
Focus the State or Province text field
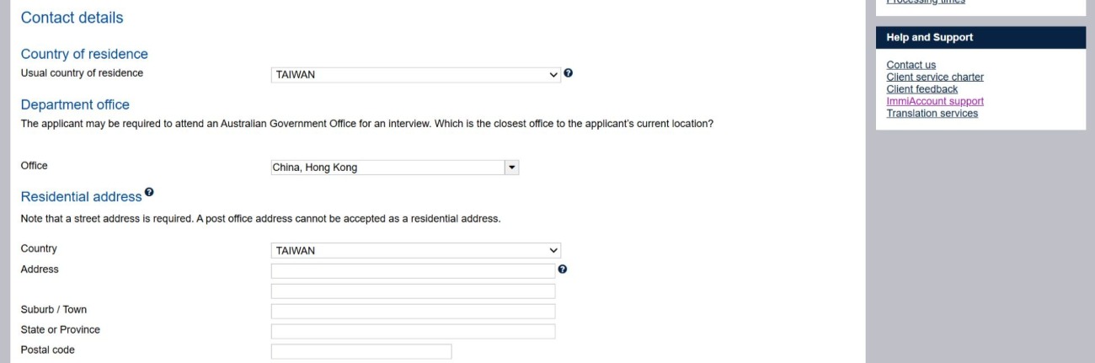coord(413,332)
